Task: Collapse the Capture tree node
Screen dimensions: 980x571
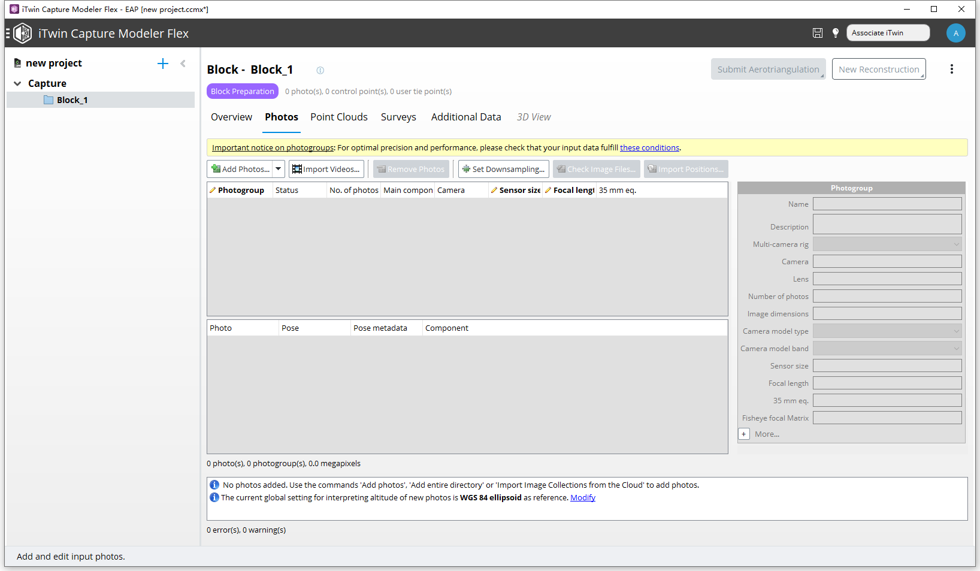Action: tap(17, 83)
